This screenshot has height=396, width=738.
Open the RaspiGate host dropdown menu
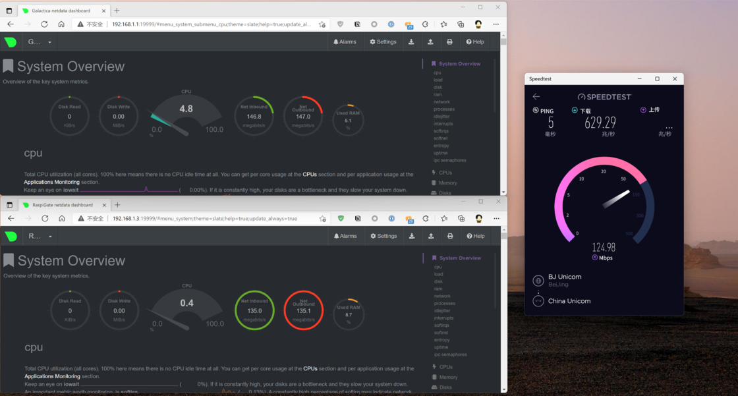tap(40, 237)
